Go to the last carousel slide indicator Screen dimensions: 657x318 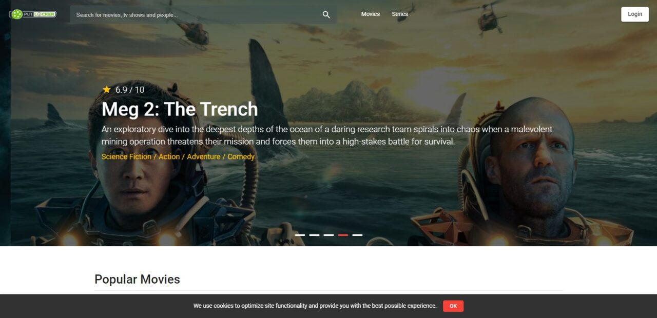pyautogui.click(x=358, y=235)
